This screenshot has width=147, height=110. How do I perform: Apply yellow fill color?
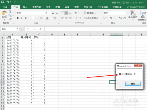click(x=41, y=18)
